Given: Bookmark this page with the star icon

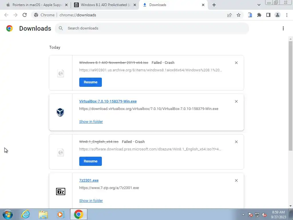Looking at the screenshot, I should coord(239,15).
